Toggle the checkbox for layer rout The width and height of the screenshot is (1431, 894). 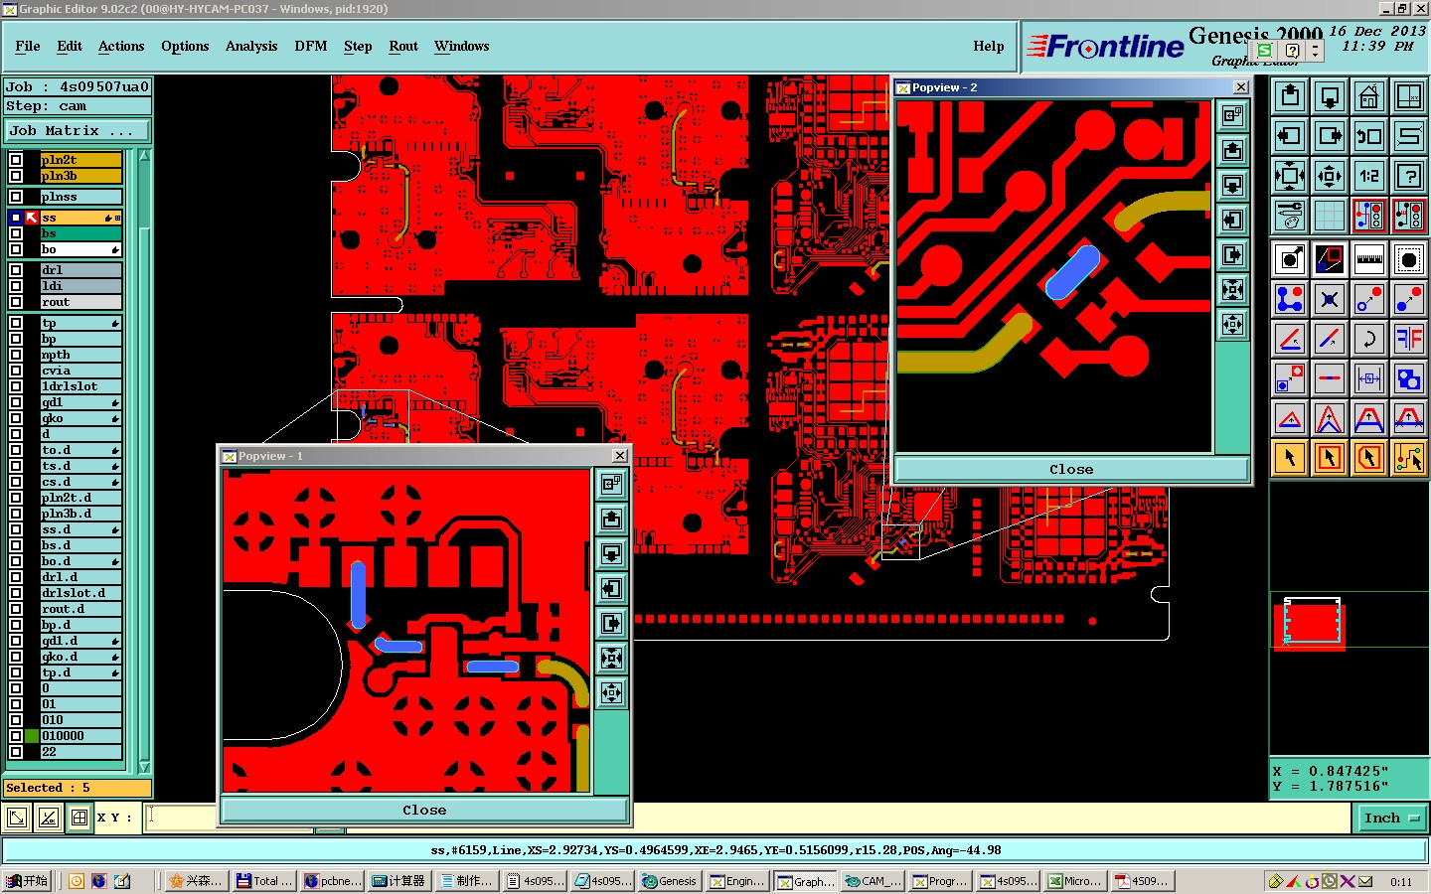[x=16, y=302]
